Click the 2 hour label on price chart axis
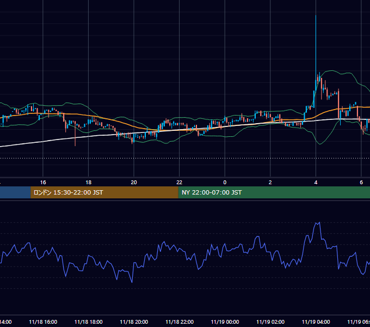The height and width of the screenshot is (327, 370). 270,183
